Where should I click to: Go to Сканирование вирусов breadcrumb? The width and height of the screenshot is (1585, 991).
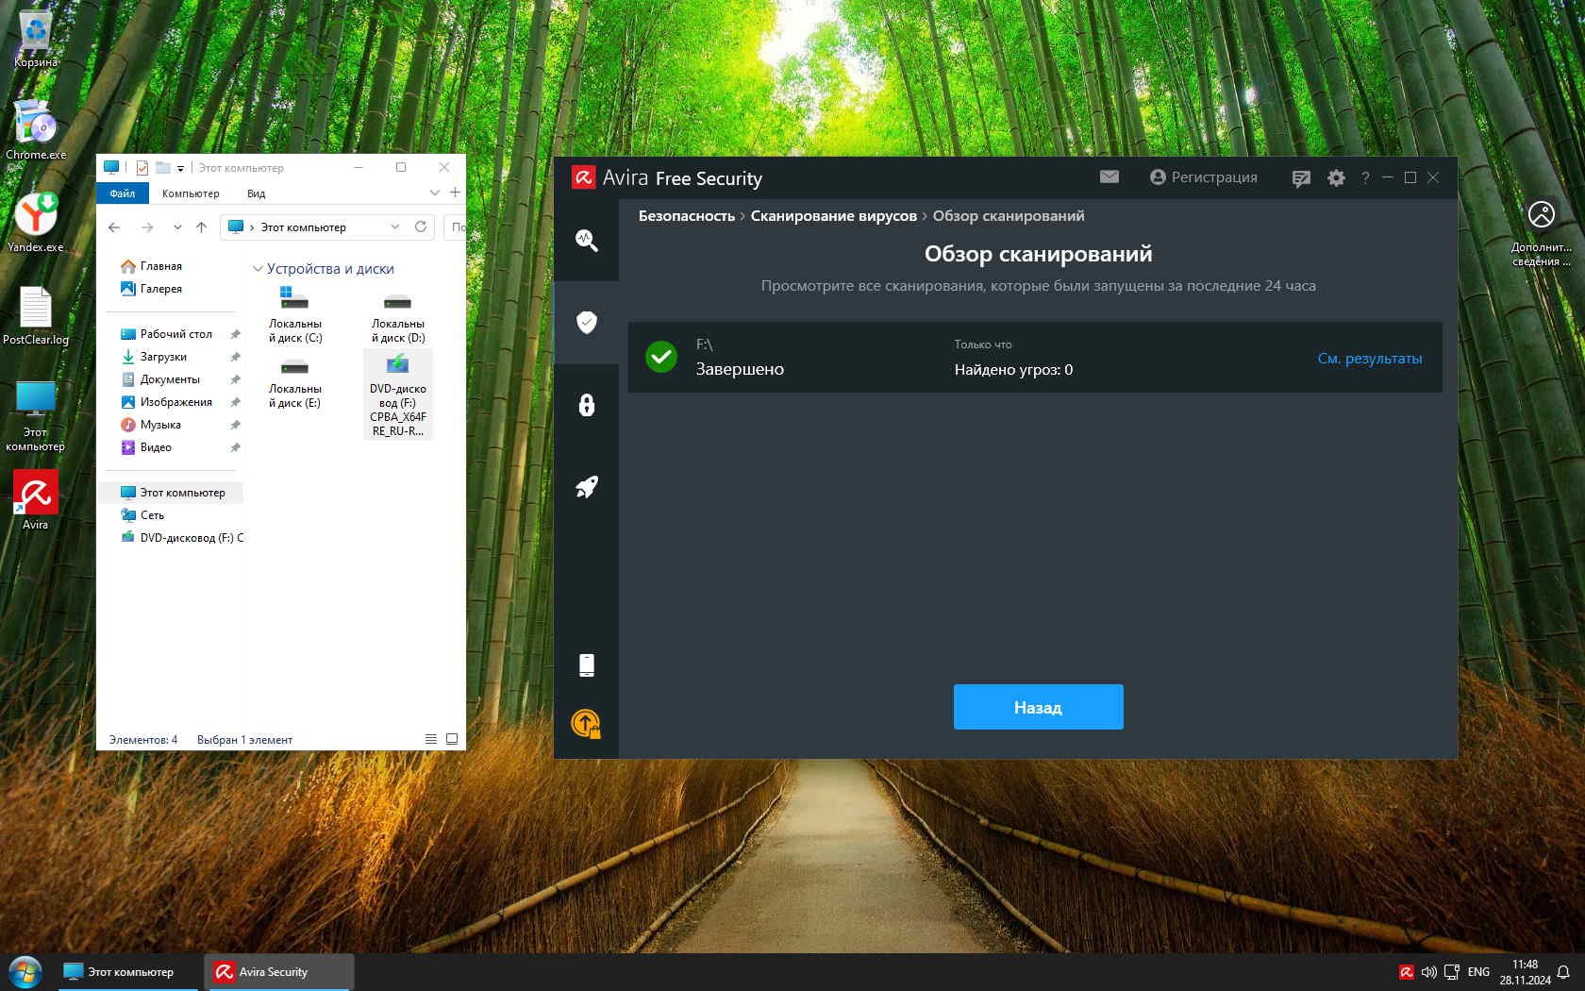833,216
